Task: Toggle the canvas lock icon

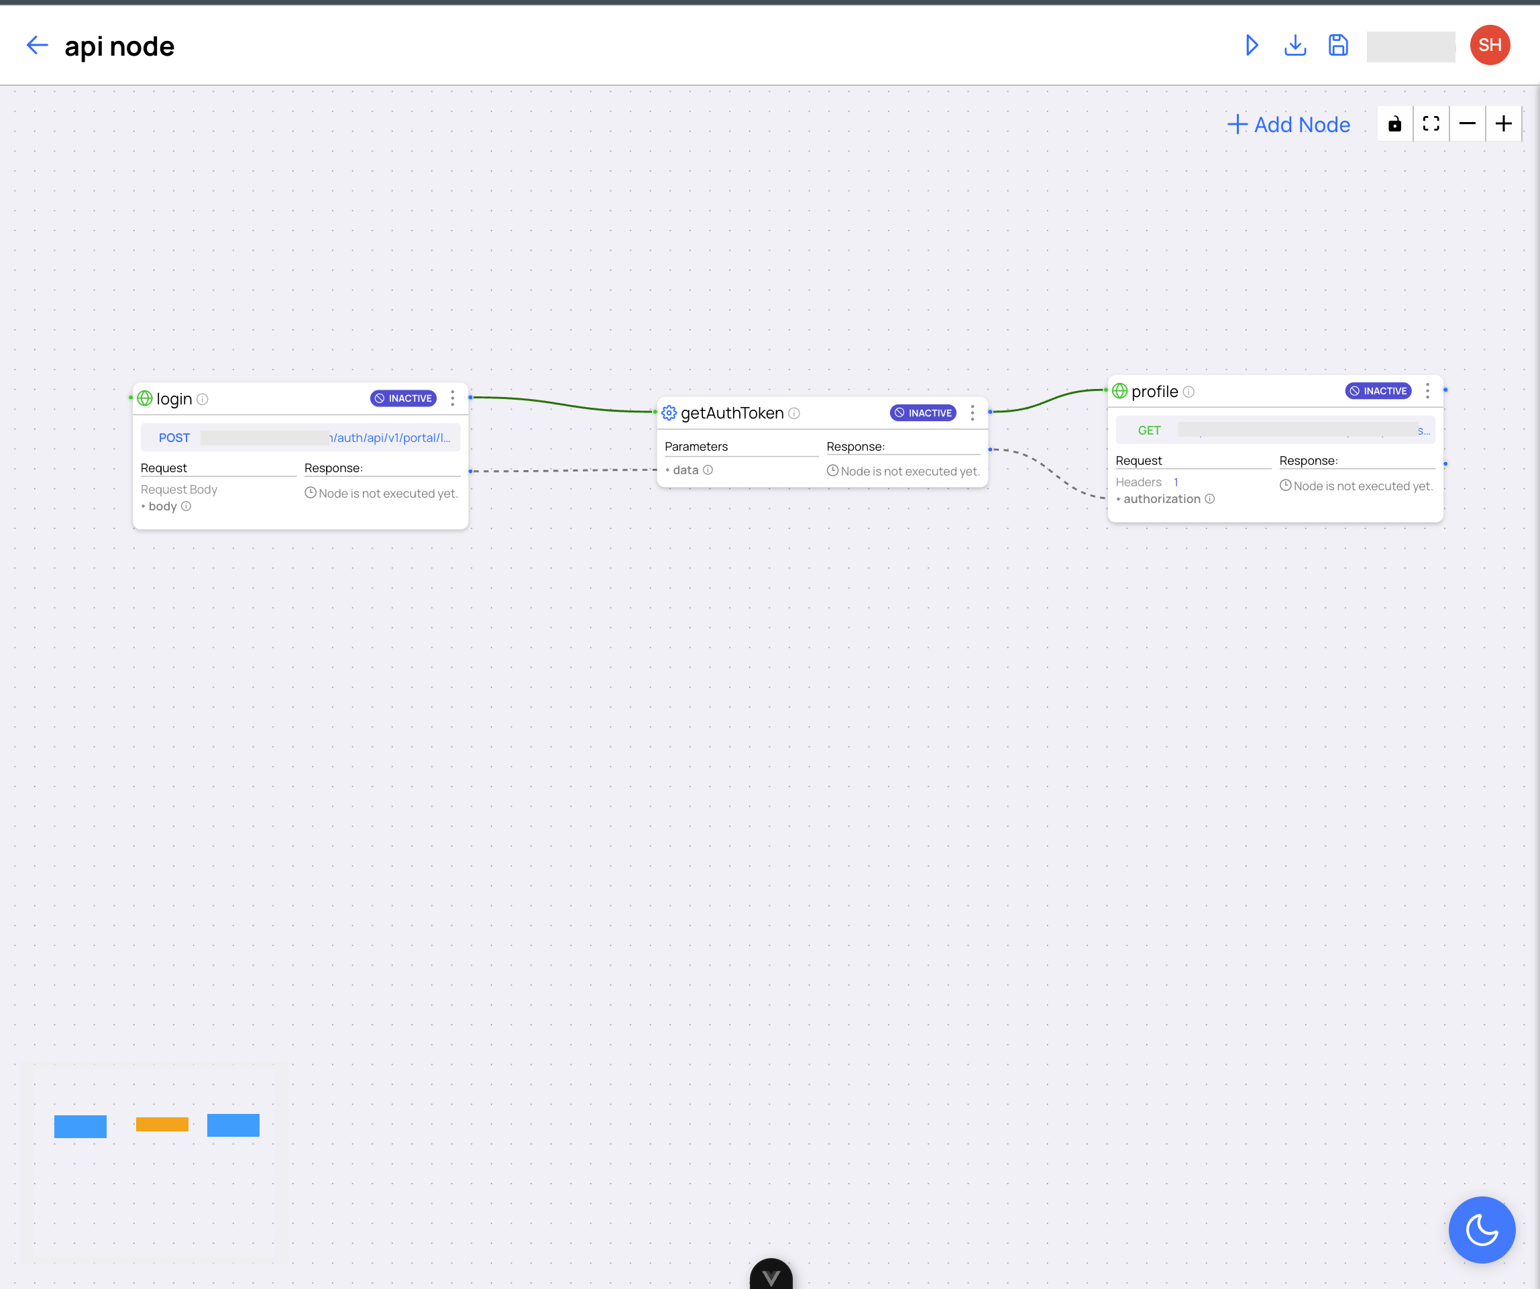Action: point(1395,124)
